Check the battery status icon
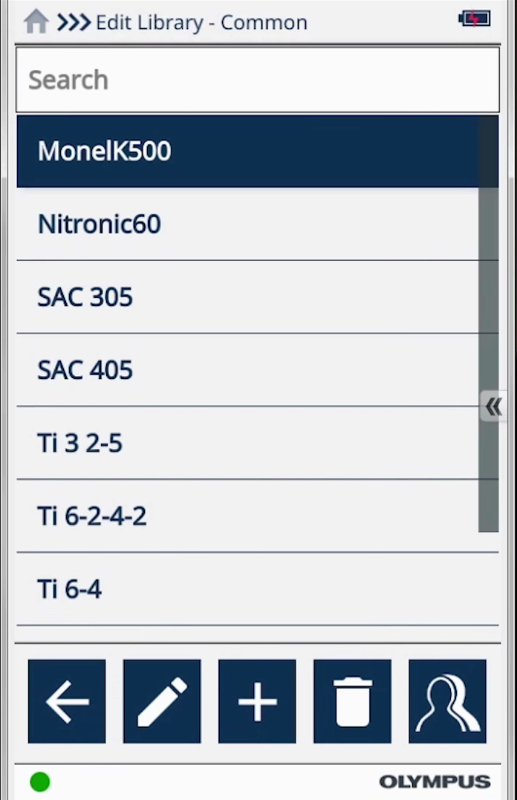Image resolution: width=517 pixels, height=800 pixels. [474, 19]
